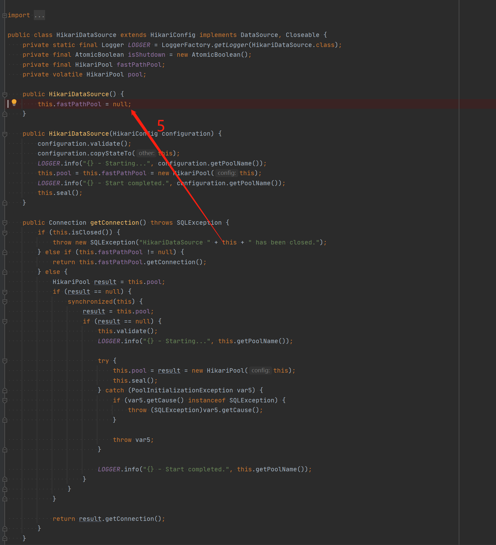Collapse the HikariDataSource(HikariConfig configuration) constructor fold
496x545 pixels.
click(5, 134)
